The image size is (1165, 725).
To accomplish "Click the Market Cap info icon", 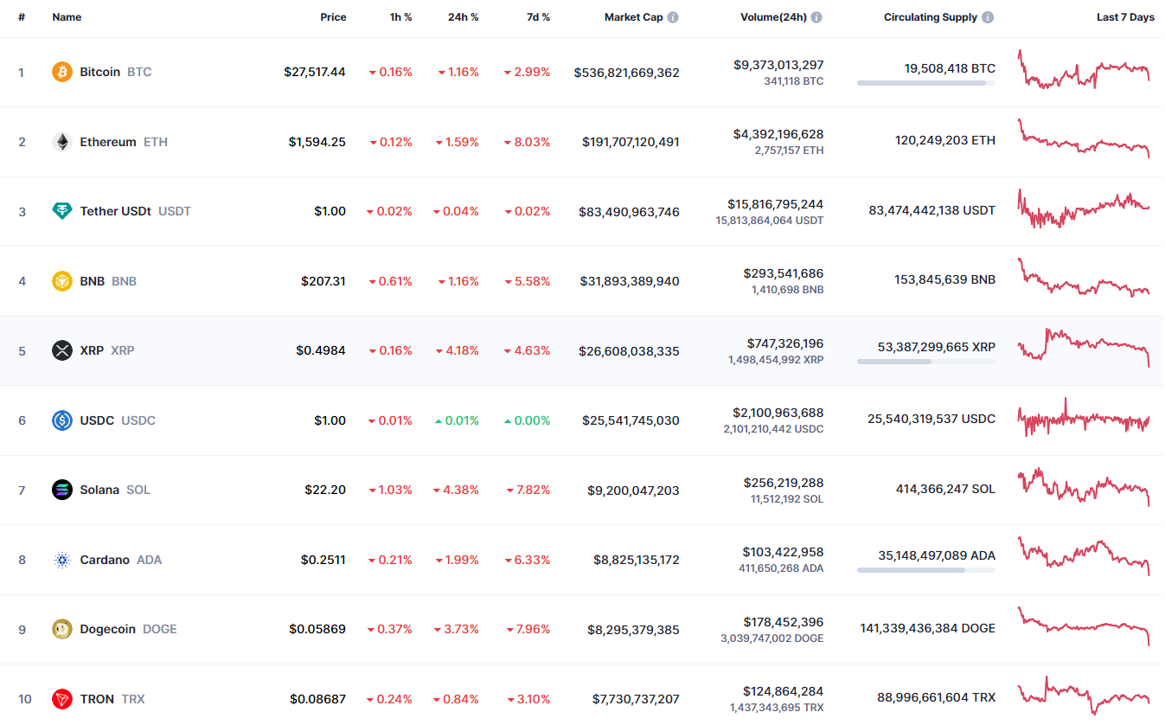I will [673, 17].
